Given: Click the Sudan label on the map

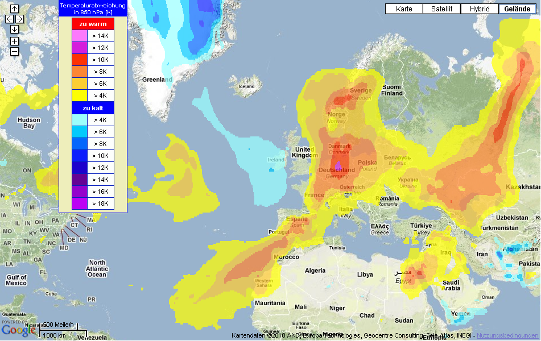Looking at the screenshot, I should [404, 321].
